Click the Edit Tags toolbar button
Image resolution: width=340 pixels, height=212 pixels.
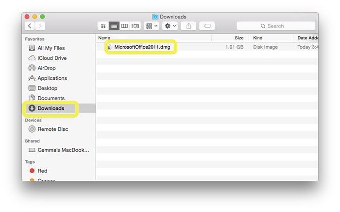[x=206, y=26]
